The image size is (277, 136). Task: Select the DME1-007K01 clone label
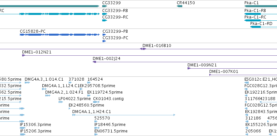[224, 72]
